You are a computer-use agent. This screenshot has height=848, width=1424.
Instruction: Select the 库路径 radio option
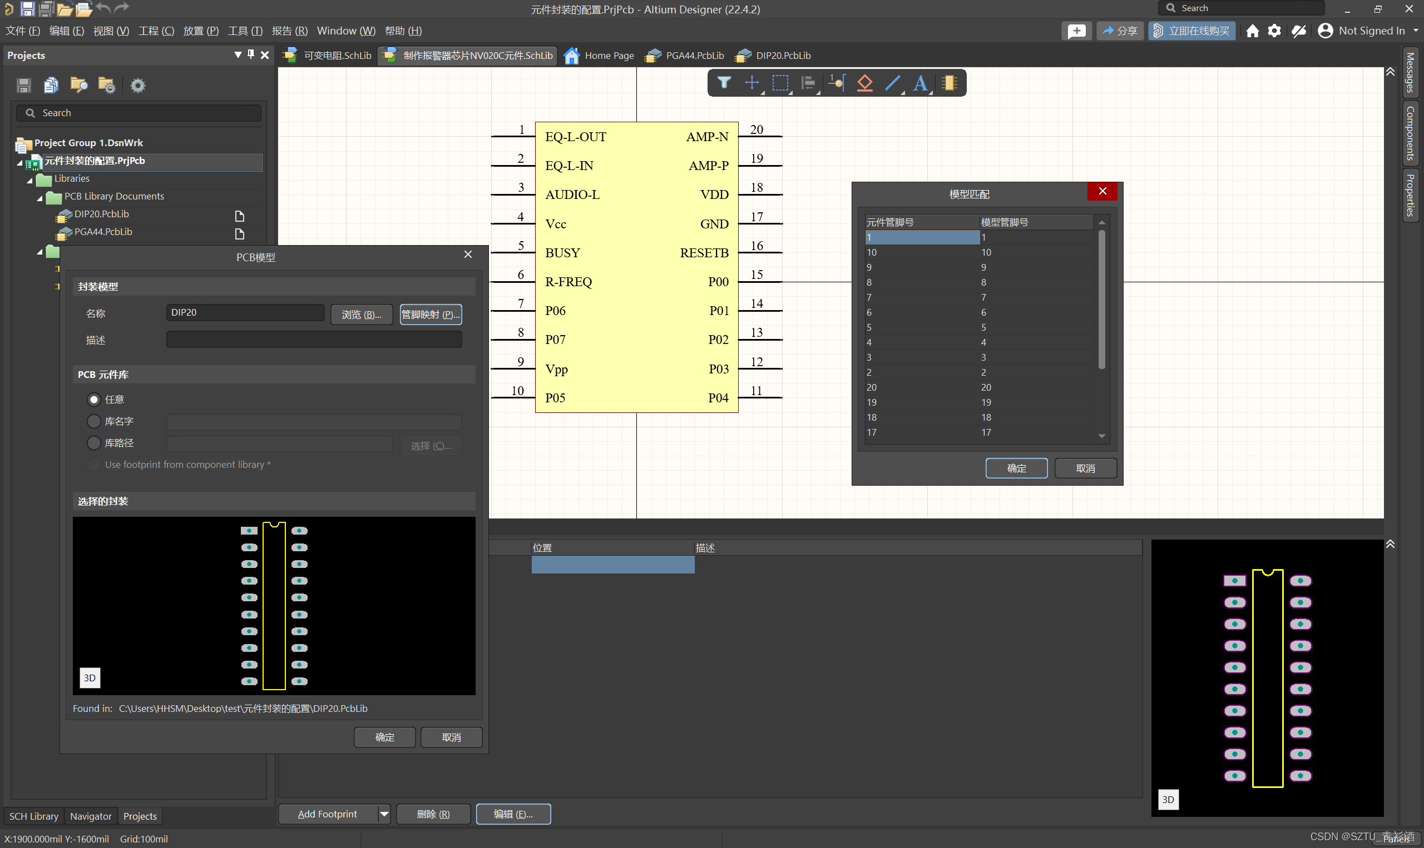[94, 443]
